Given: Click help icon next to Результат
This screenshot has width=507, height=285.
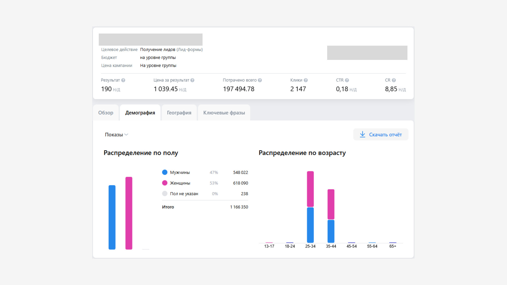Looking at the screenshot, I should [x=123, y=80].
